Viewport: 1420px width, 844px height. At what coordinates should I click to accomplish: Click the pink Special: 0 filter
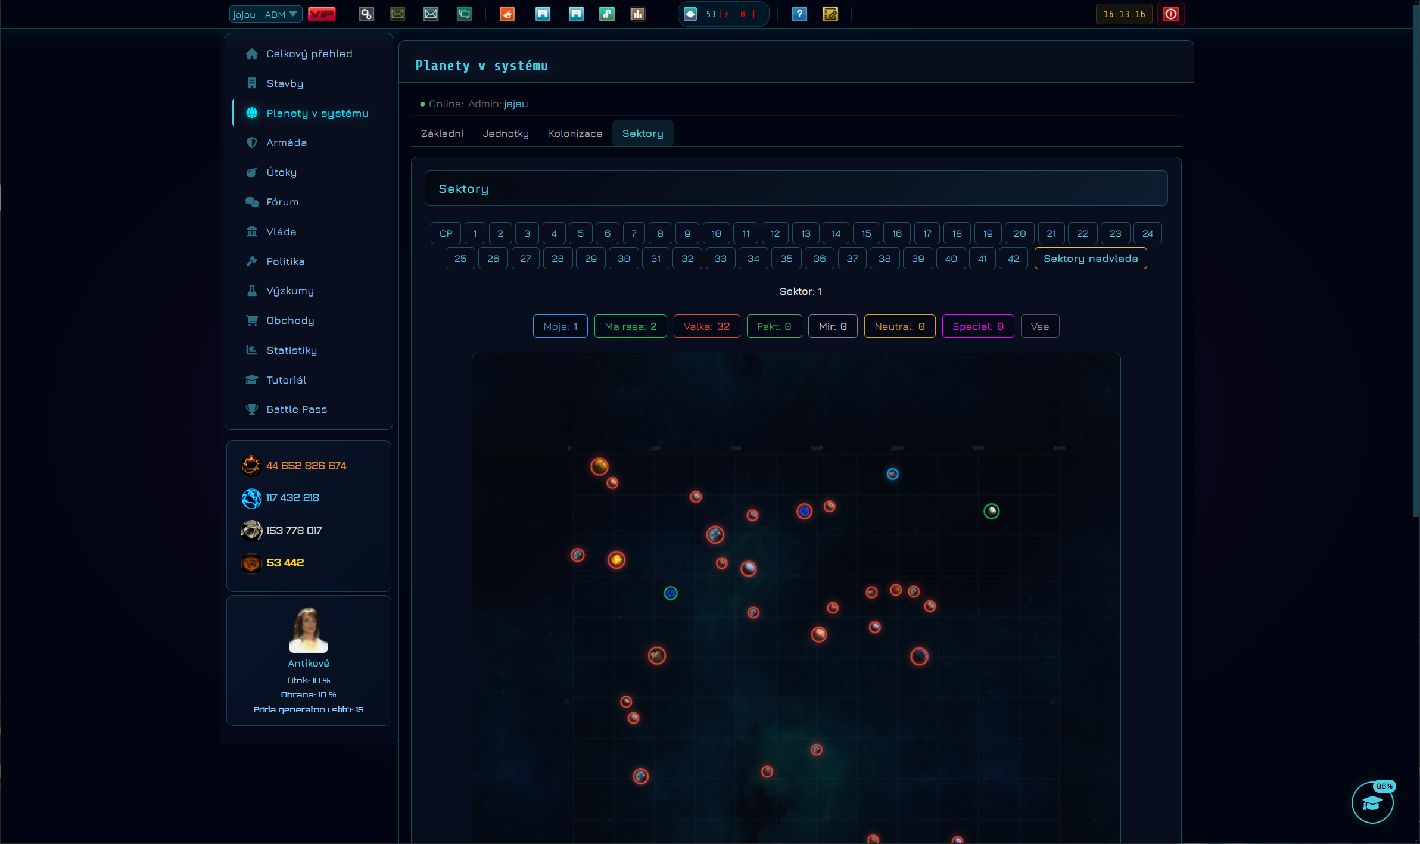pyautogui.click(x=977, y=326)
